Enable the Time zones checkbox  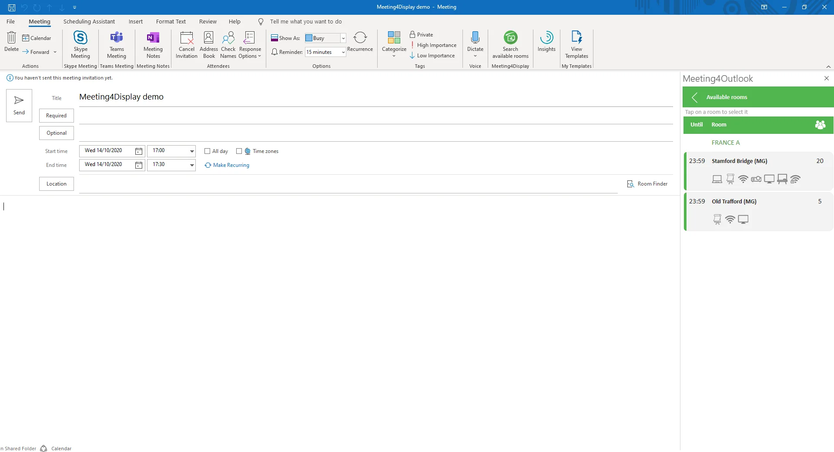239,151
